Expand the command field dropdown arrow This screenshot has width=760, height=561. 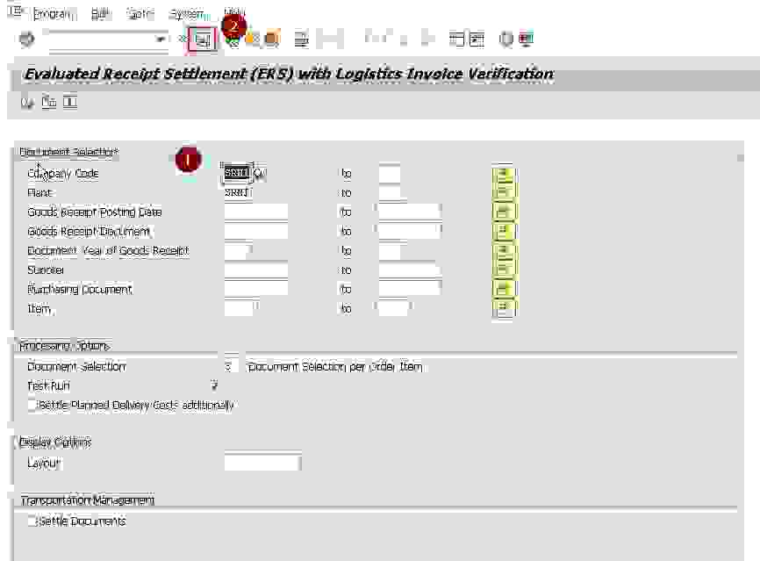pos(161,40)
